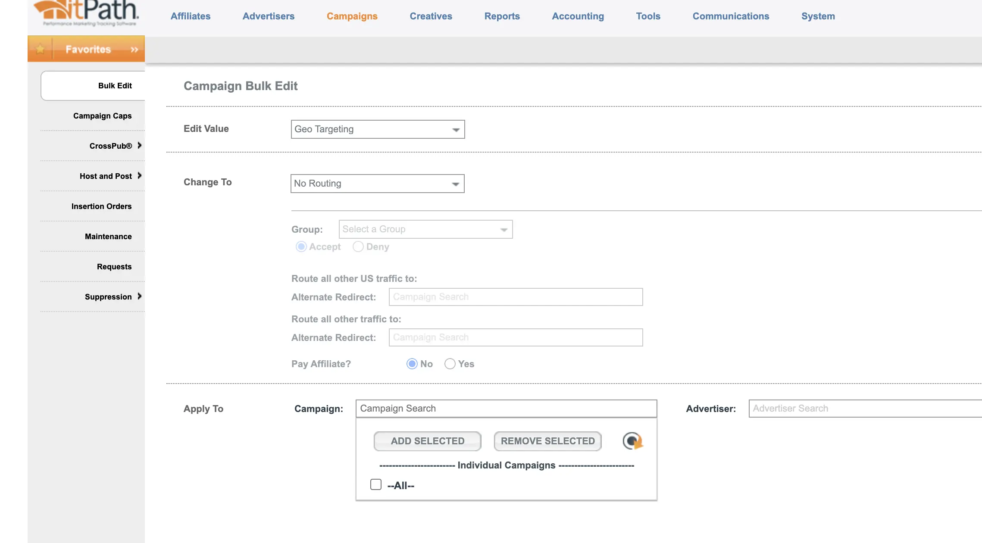The image size is (982, 543).
Task: Click the search refresh icon beside Remove Selected
Action: [x=632, y=441]
